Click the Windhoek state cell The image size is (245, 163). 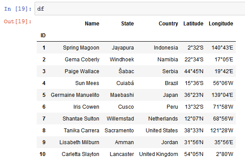(x=122, y=60)
